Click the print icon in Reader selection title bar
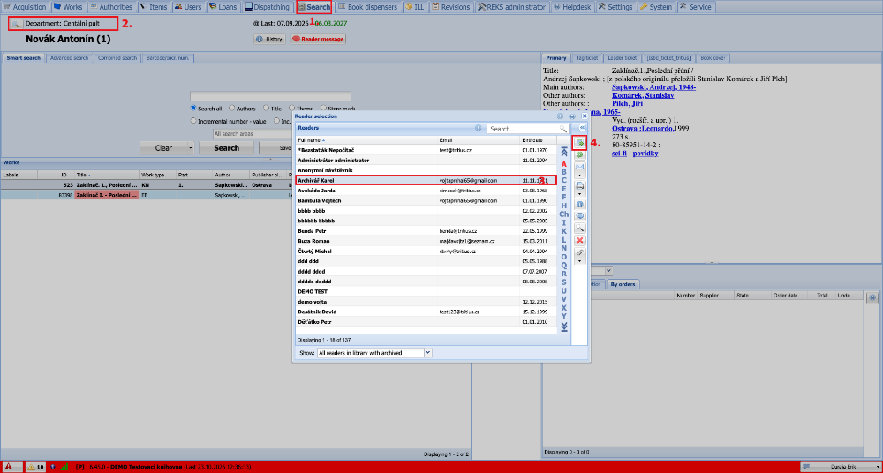Viewport: 883px width, 473px height. click(572, 116)
